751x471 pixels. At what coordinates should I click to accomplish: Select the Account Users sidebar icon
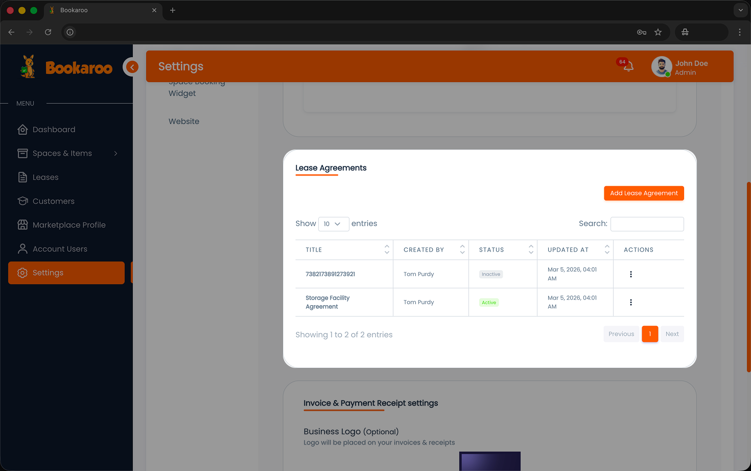pos(22,249)
